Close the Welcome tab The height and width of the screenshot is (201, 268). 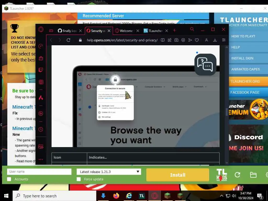point(138,31)
